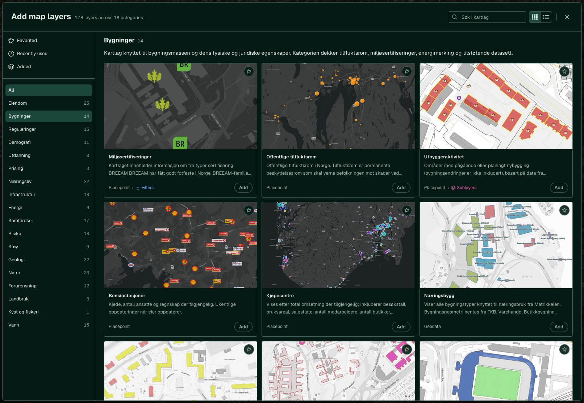Favorite the Bensinstasjoner layer
This screenshot has width=584, height=403.
[x=249, y=210]
